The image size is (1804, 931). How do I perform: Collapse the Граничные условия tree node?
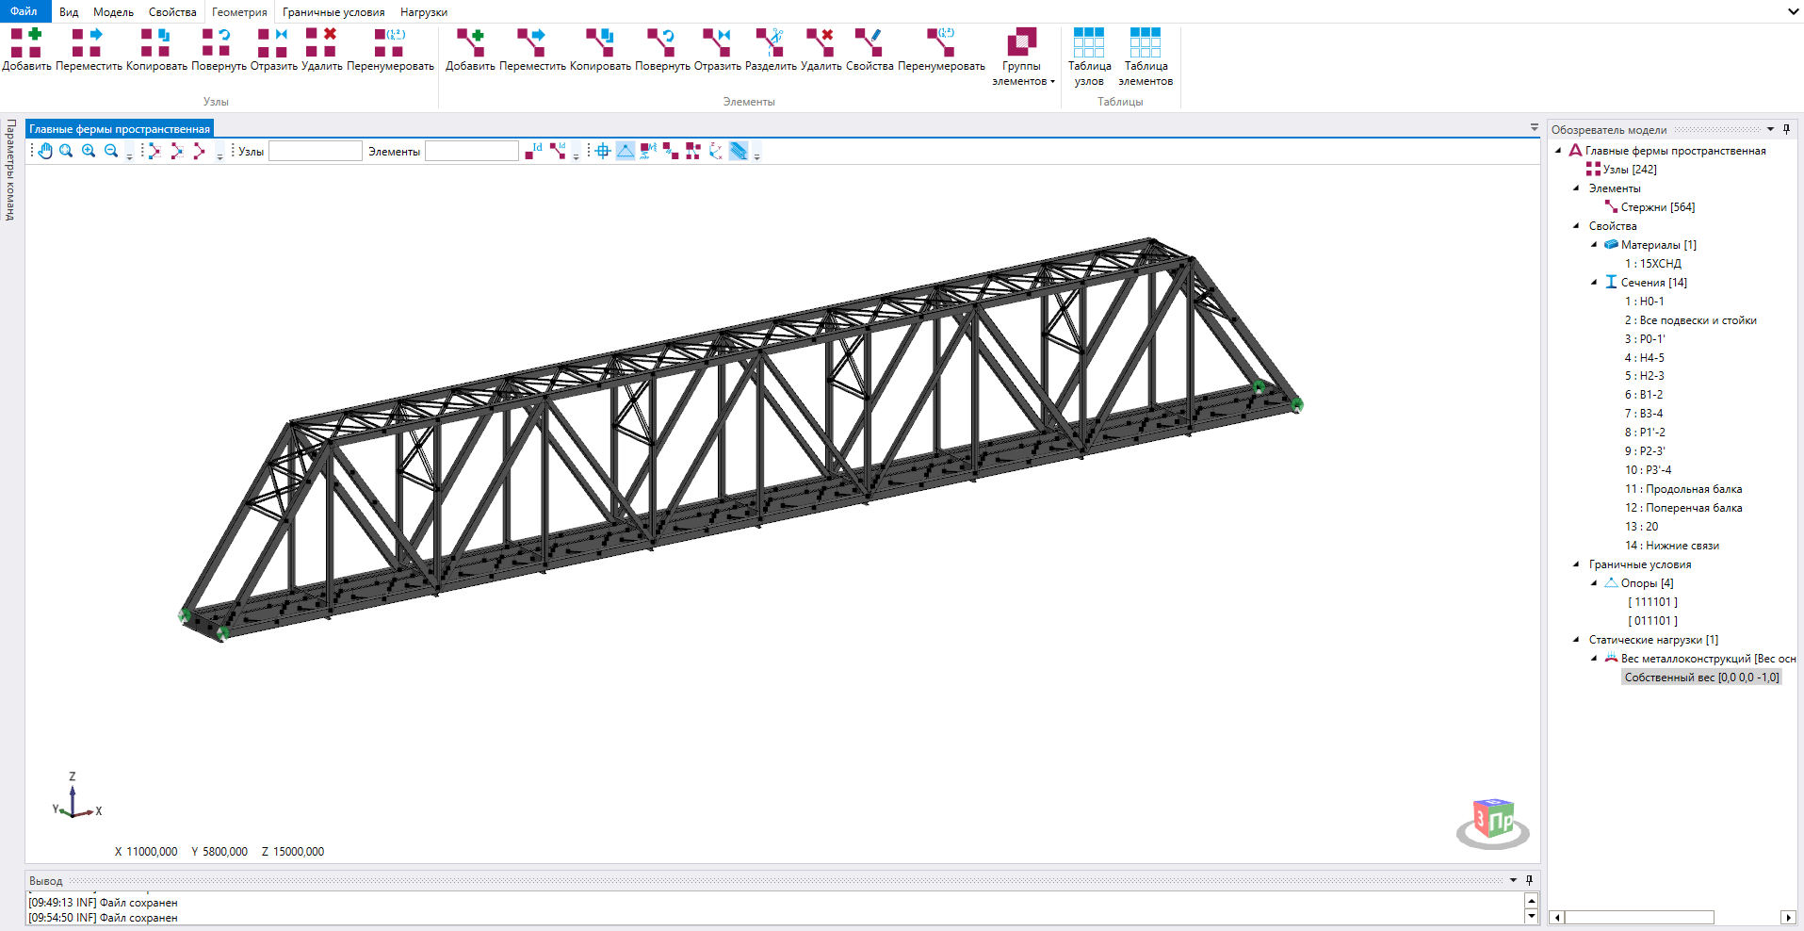(x=1576, y=564)
